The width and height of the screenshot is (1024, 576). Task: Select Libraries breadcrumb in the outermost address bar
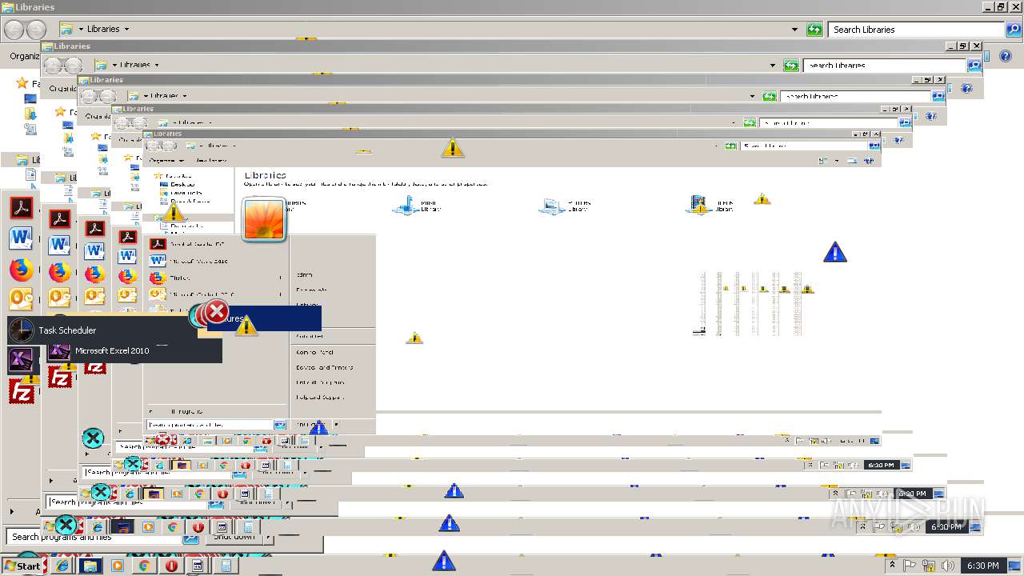coord(103,29)
